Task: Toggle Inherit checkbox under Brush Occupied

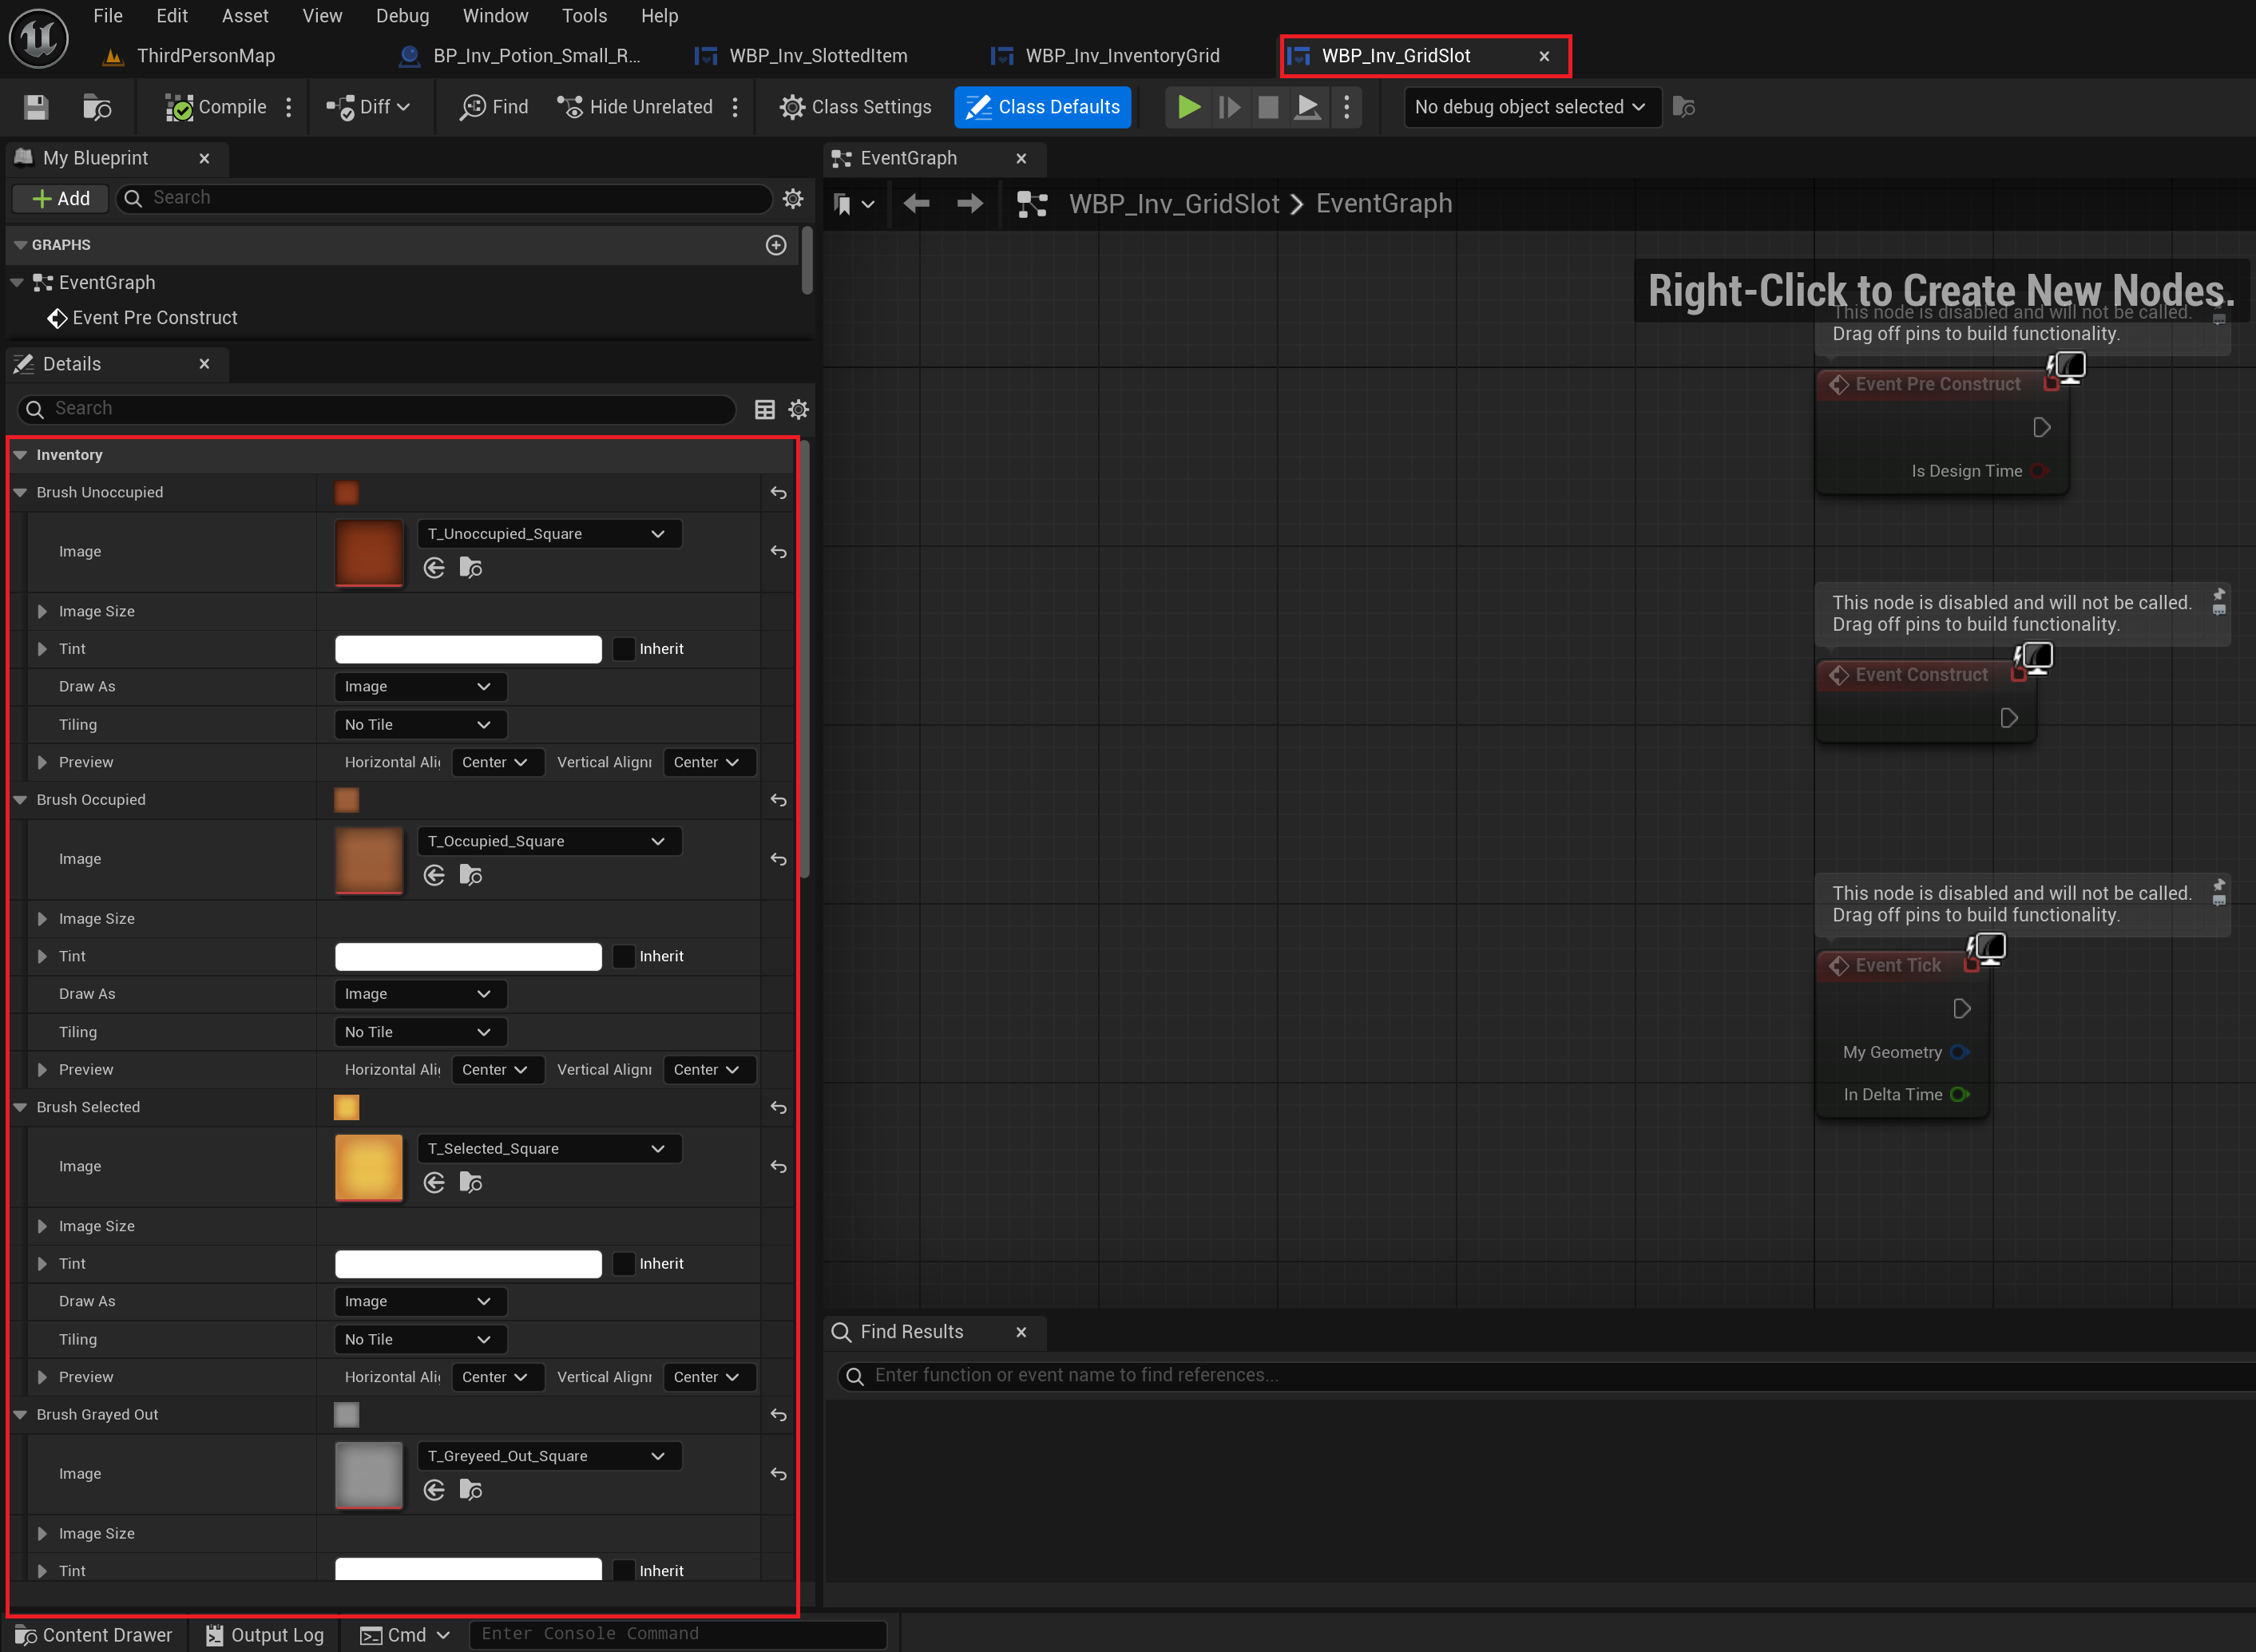Action: pos(624,956)
